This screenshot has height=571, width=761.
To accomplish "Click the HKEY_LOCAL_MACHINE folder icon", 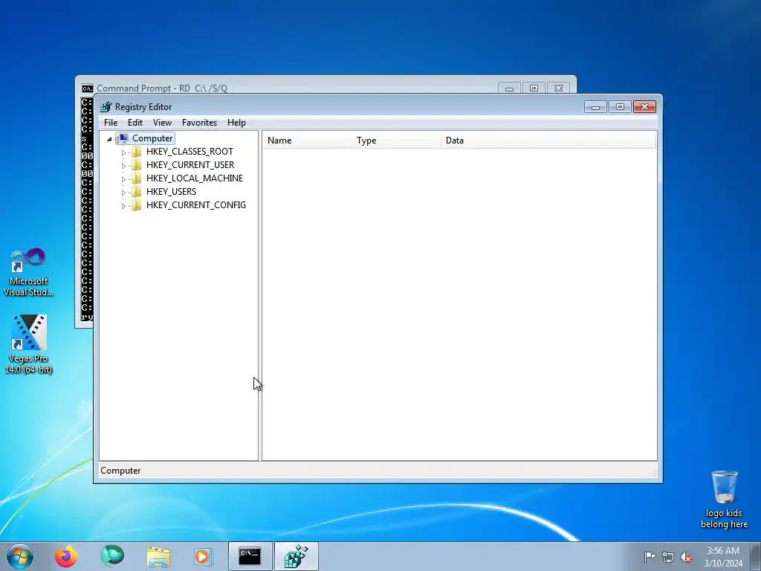I will [137, 178].
